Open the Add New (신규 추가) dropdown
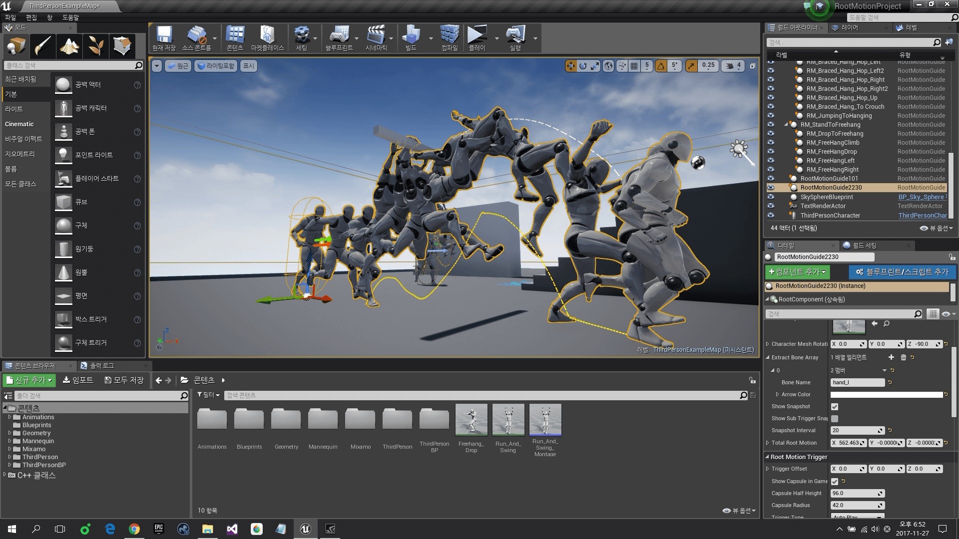 coord(29,380)
